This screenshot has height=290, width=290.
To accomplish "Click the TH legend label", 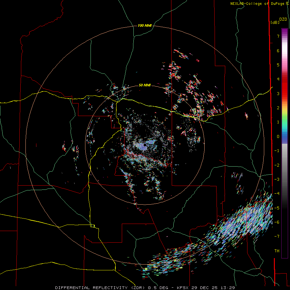I will [277, 251].
